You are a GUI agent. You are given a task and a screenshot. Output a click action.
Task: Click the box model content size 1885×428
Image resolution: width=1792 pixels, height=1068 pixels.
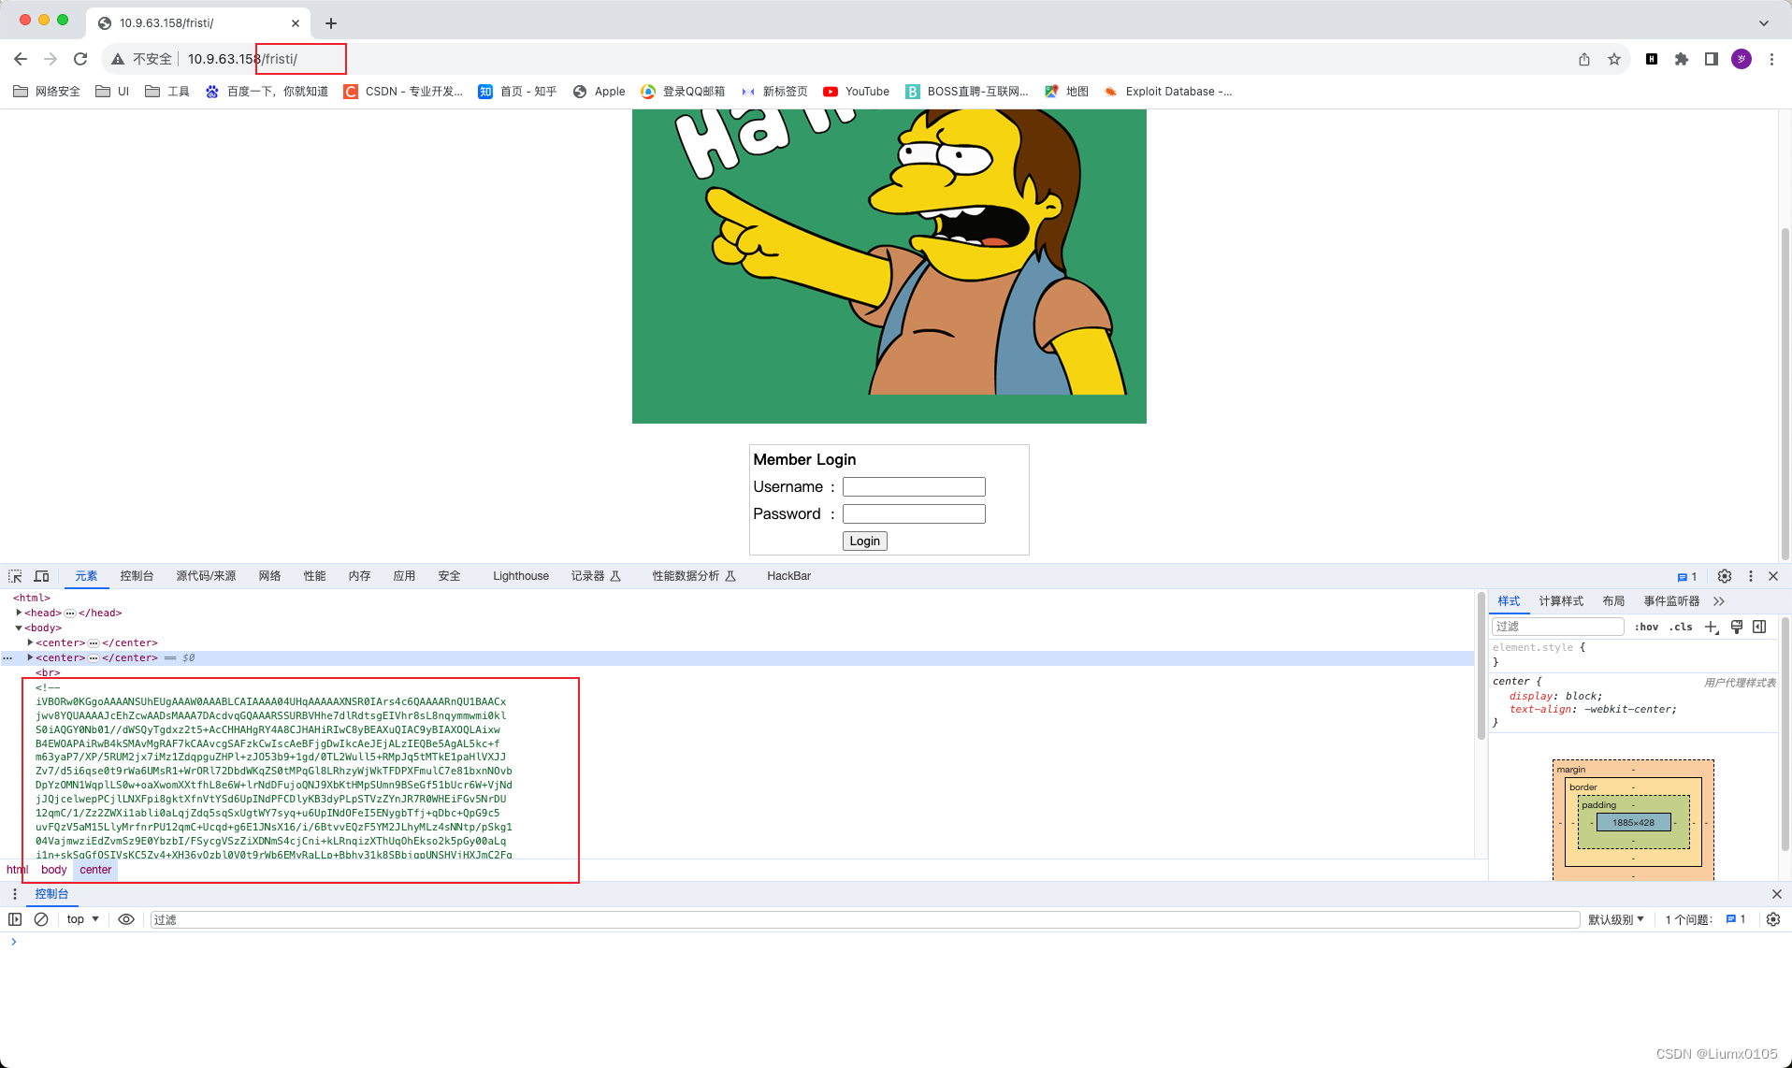pos(1633,823)
